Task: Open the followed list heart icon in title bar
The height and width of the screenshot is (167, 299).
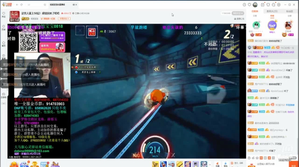Action: [250, 5]
